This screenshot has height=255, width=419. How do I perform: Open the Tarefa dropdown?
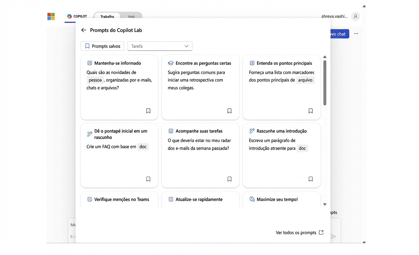tap(160, 46)
